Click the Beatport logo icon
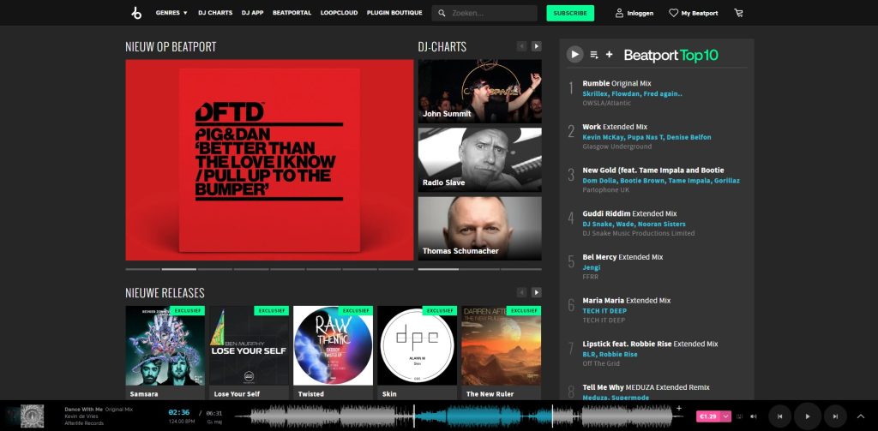 [x=136, y=13]
